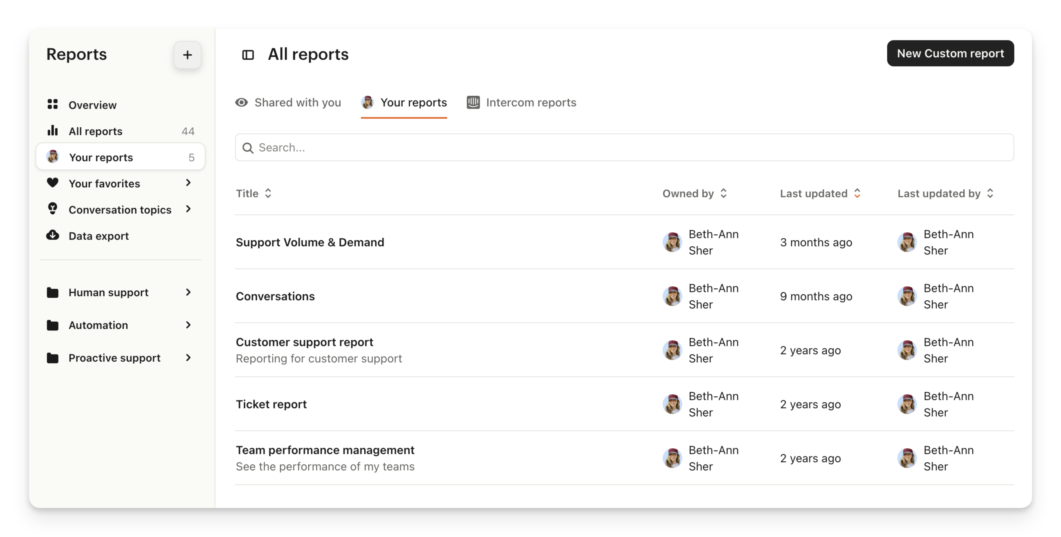Switch to the Shared with you tab
Viewport: 1061px width, 537px height.
(288, 103)
